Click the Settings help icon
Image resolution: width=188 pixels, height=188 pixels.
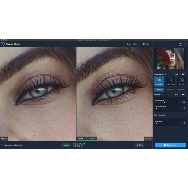[161, 95]
